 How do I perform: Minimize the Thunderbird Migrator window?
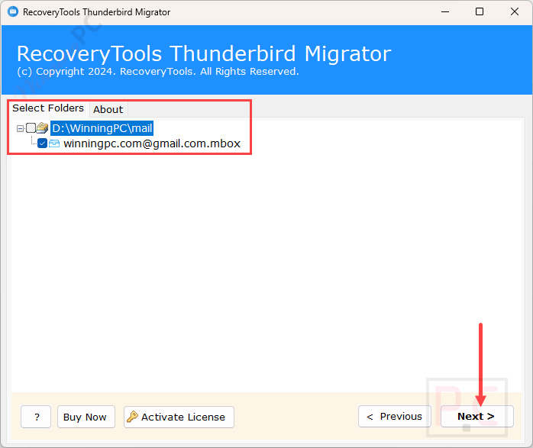click(444, 12)
